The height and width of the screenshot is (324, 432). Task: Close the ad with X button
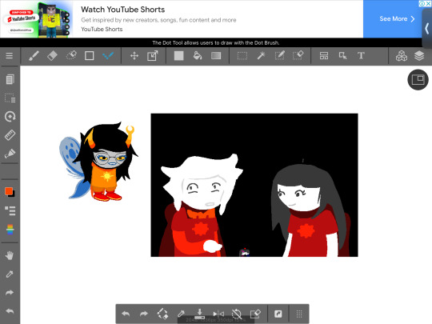pos(429,3)
